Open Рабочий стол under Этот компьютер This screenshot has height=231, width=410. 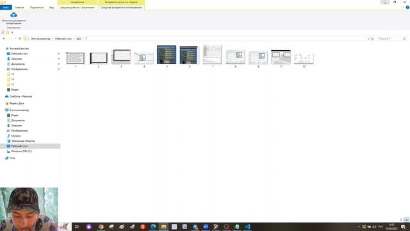19,146
